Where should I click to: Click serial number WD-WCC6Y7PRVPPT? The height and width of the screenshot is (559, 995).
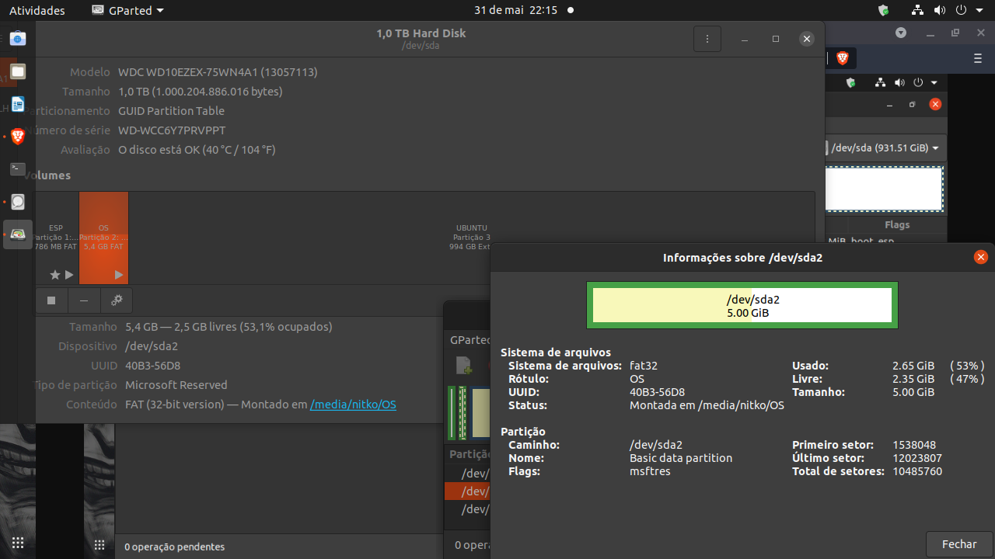(x=172, y=130)
